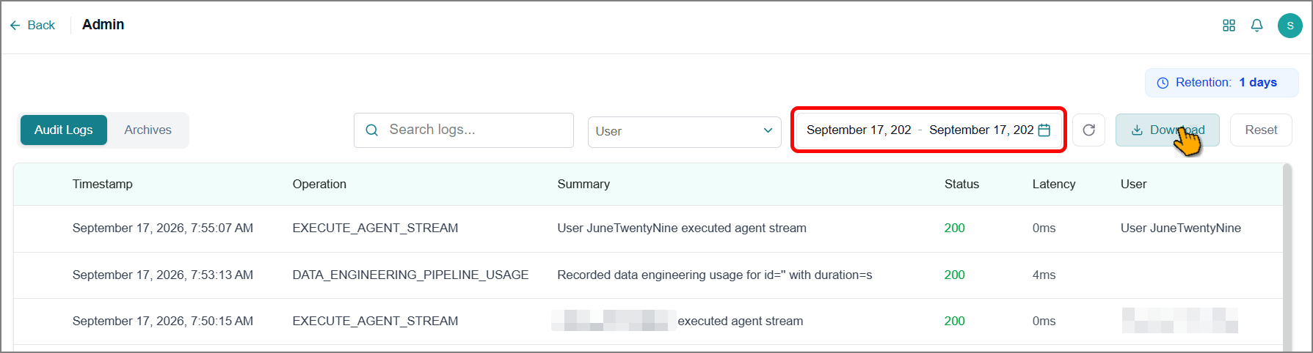1313x353 pixels.
Task: Click the Reset button
Action: 1261,130
